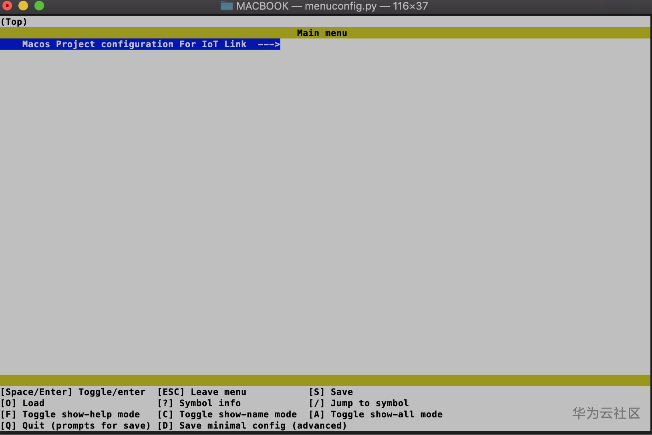
Task: Click the [S] Save hint
Action: (332, 392)
